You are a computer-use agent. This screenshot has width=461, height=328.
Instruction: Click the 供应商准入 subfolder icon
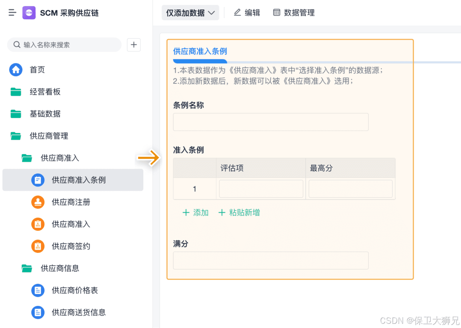point(27,158)
